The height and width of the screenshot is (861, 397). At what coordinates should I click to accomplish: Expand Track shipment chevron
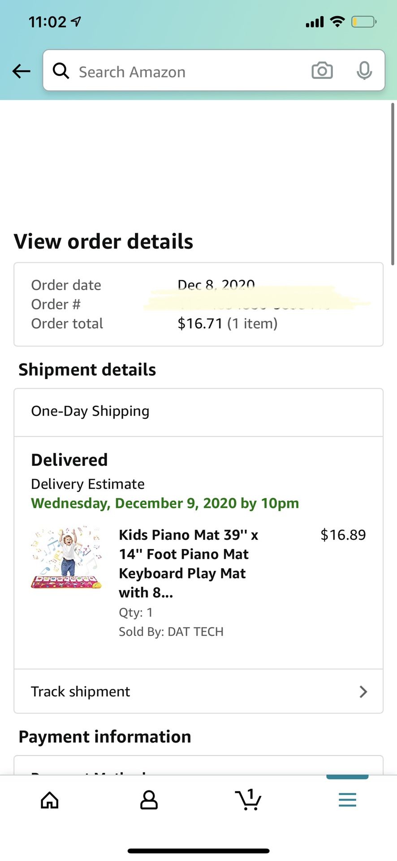point(363,691)
